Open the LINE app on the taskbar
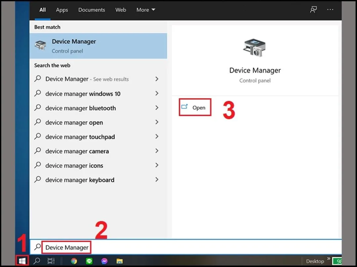 [89, 261]
